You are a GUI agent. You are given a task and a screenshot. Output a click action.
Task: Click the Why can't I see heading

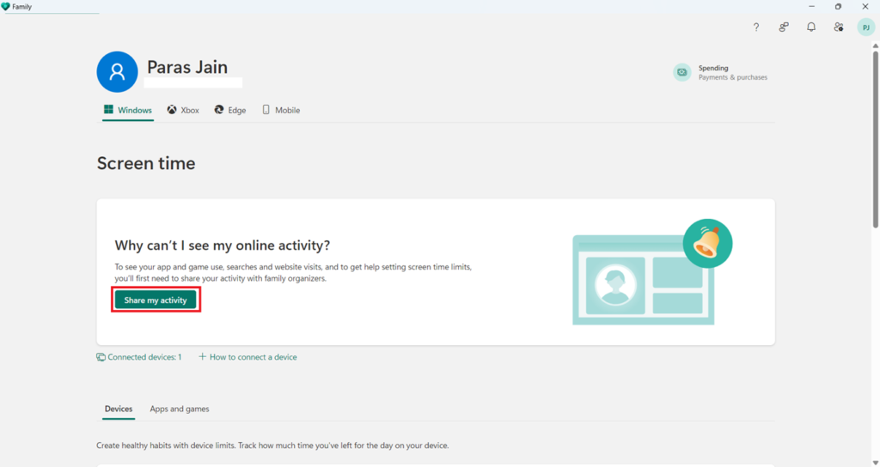click(x=223, y=246)
